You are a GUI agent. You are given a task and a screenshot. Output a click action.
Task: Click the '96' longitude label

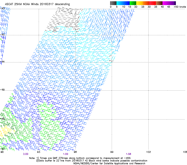[75, 152]
